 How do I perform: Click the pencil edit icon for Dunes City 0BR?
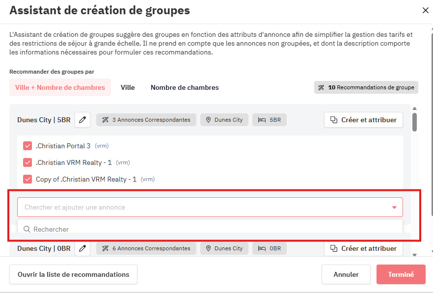coord(82,248)
